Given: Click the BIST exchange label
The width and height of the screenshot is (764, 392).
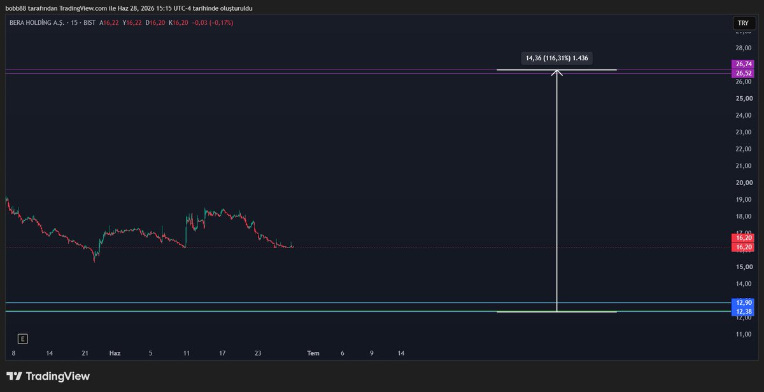Looking at the screenshot, I should pyautogui.click(x=90, y=22).
